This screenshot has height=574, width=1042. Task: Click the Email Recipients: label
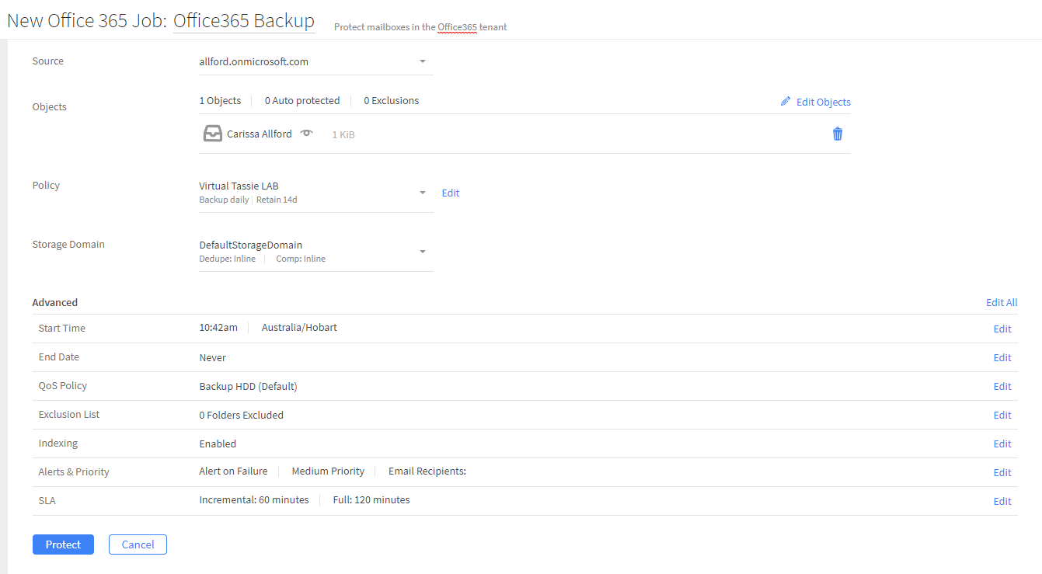pos(427,471)
